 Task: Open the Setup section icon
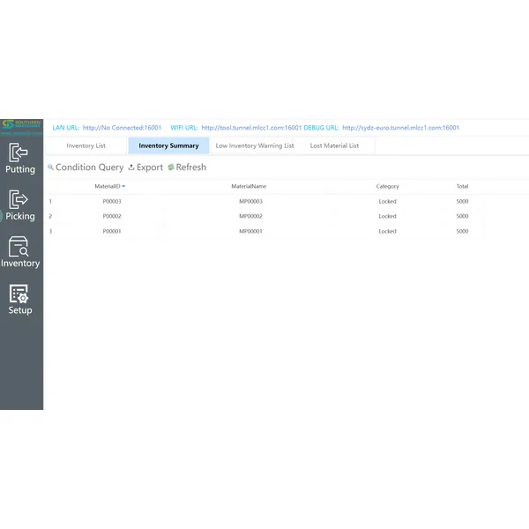pyautogui.click(x=19, y=294)
